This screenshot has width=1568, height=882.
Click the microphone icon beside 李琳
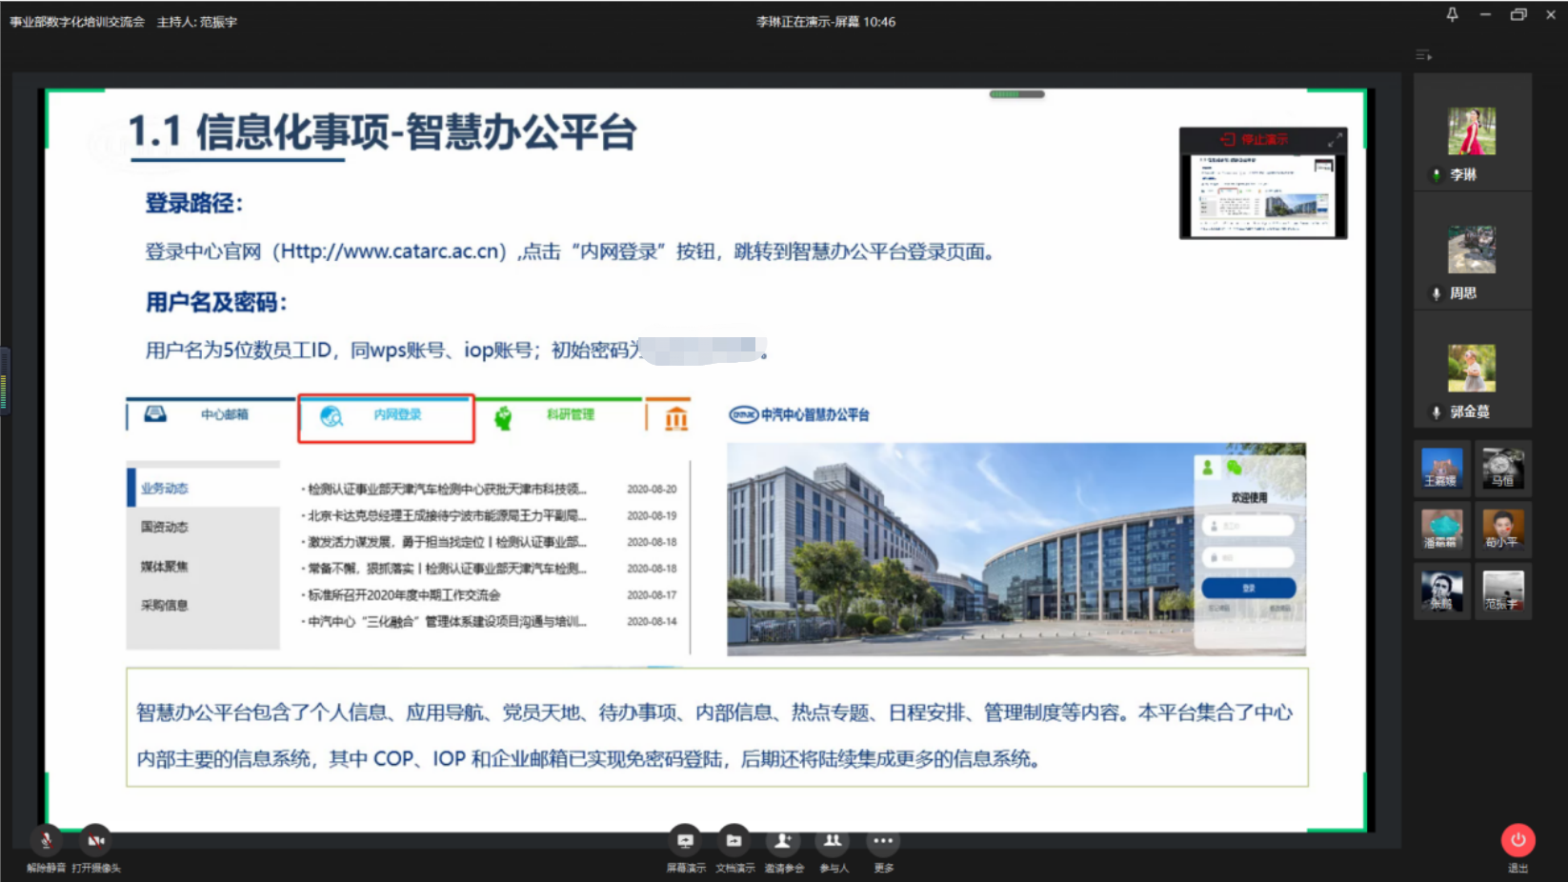pos(1437,175)
